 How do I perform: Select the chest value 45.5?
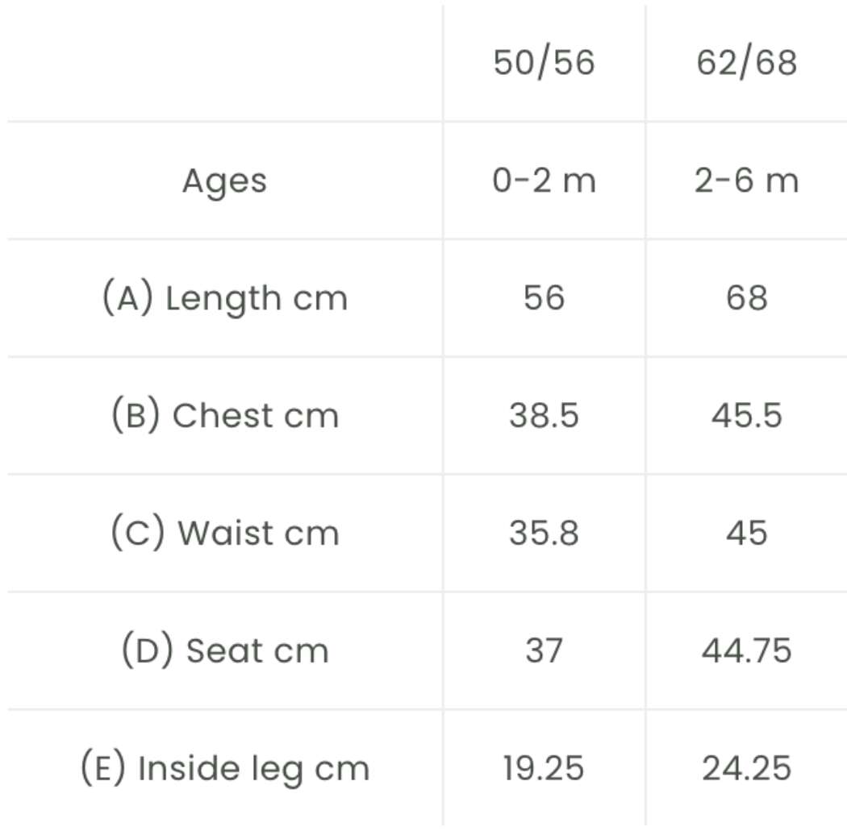coord(746,416)
